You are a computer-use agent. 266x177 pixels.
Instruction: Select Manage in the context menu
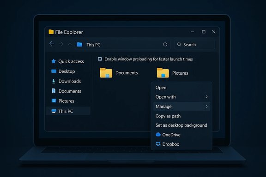(181, 106)
